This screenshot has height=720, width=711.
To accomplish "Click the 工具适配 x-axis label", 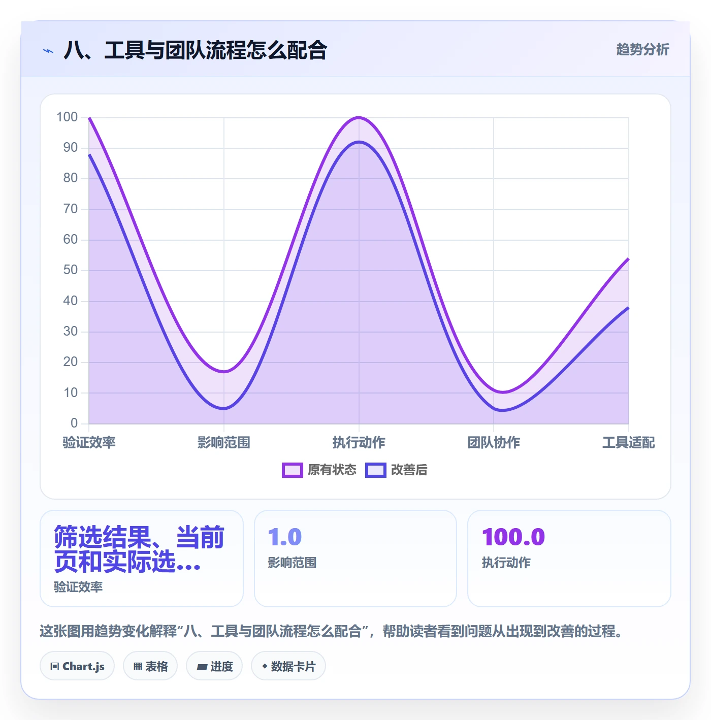I will coord(629,443).
